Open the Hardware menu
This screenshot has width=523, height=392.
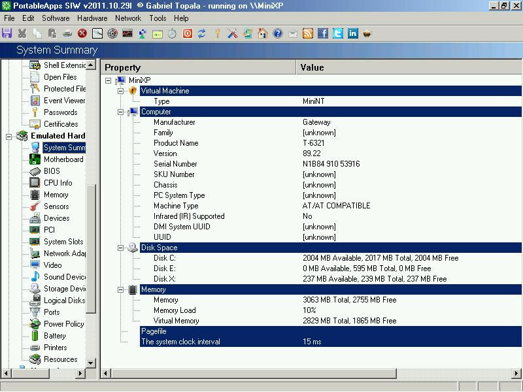tap(92, 18)
